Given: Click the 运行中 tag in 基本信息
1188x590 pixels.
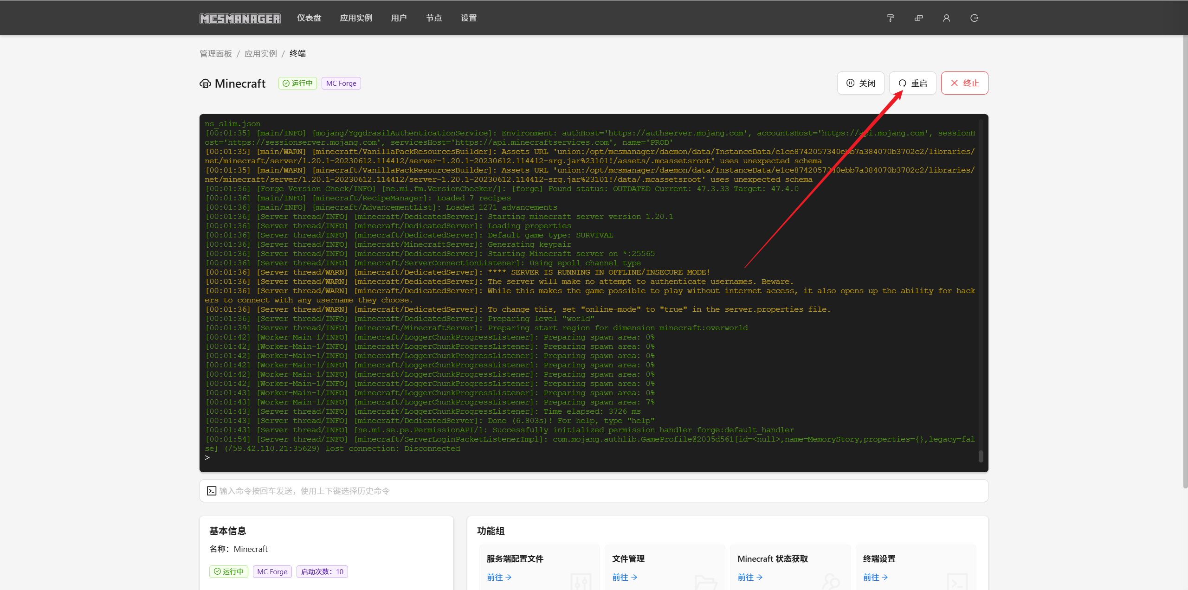Looking at the screenshot, I should coord(229,571).
